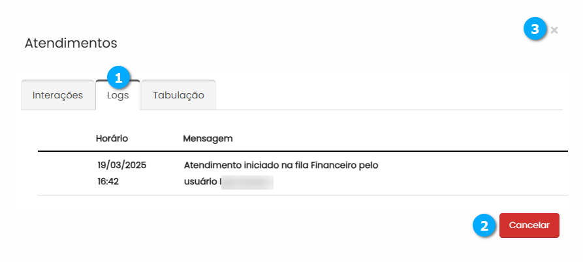583x262 pixels.
Task: Click the log time 16:42
Action: point(108,181)
